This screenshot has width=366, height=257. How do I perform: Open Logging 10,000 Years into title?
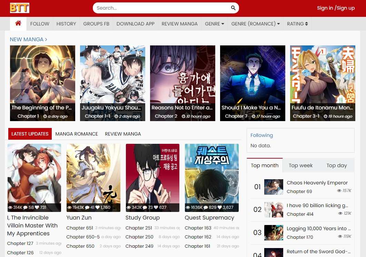click(x=319, y=228)
